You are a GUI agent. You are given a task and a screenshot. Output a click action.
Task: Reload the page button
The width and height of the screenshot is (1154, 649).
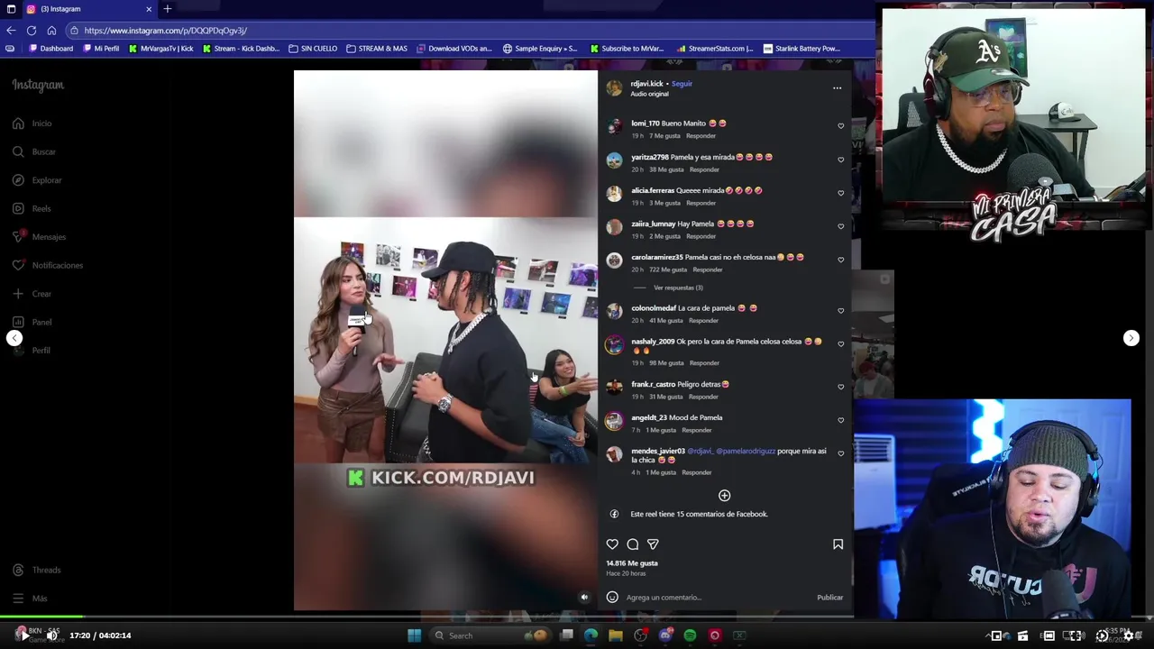click(31, 30)
